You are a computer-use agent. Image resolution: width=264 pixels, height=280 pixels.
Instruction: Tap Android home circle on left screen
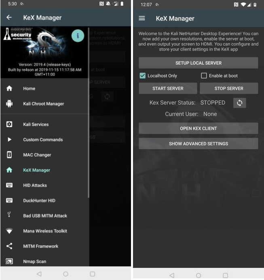tap(65, 274)
